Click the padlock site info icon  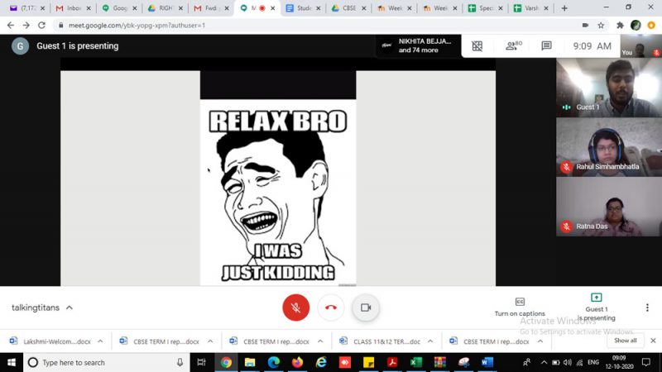pos(60,26)
